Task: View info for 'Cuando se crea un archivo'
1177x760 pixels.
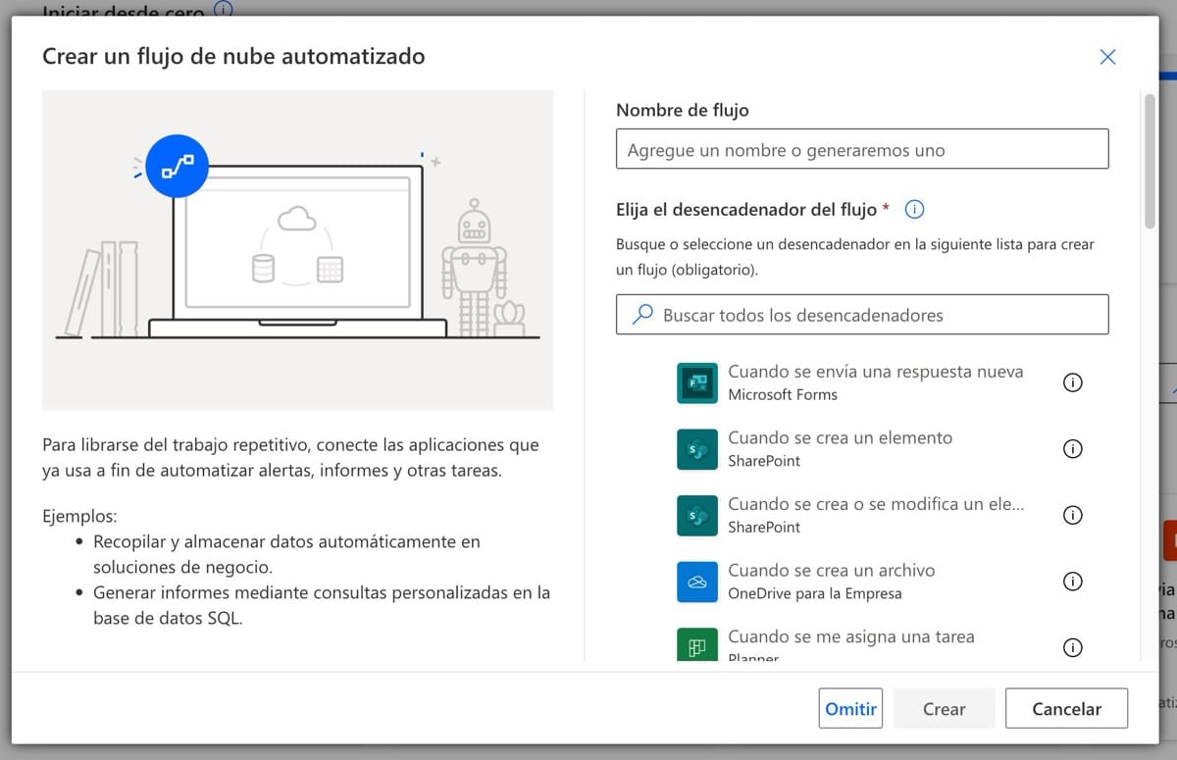Action: click(1073, 582)
